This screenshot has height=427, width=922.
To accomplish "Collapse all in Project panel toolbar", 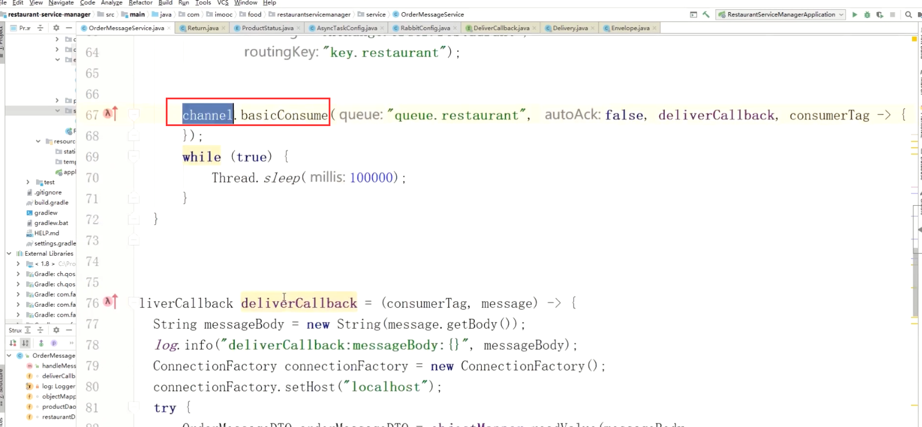I will [40, 27].
